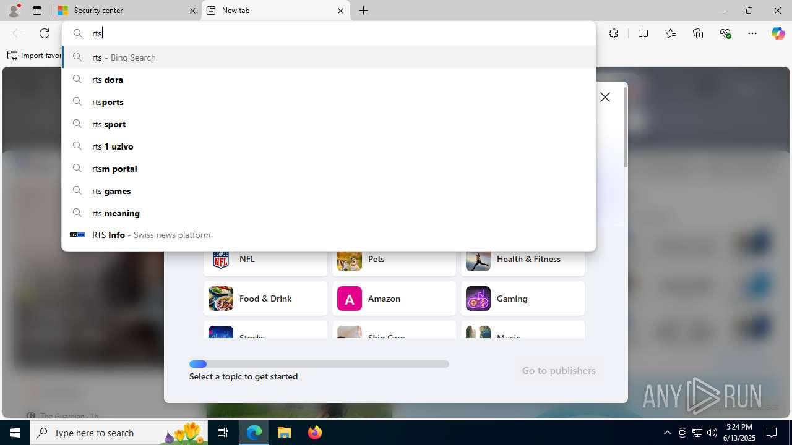Toggle Split screen view
The width and height of the screenshot is (792, 445).
point(643,33)
